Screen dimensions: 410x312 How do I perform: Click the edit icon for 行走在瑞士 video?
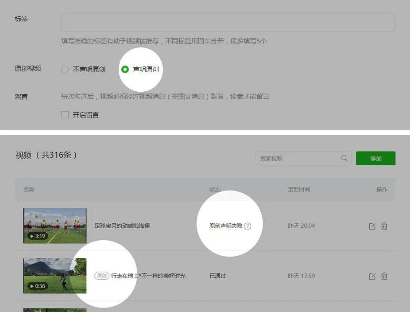tap(372, 276)
